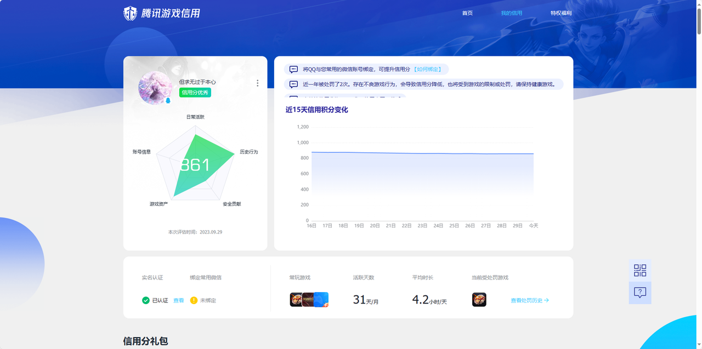Click the 实名认证 label

[x=152, y=278]
